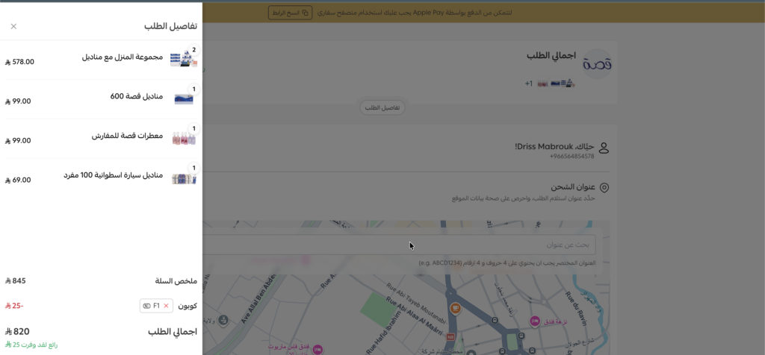
Task: Click product name مناديل سيارة اسطوانية 100 مفرد
Action: click(x=114, y=175)
